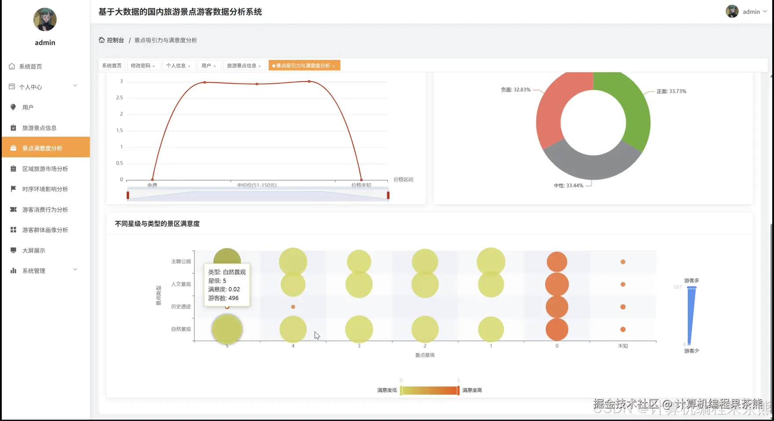
Task: Click the line chart data point at 价格未知
Action: [x=361, y=179]
